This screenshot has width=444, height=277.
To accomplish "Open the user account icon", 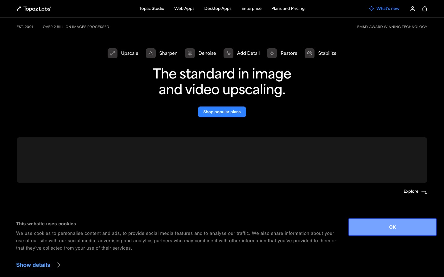I will [413, 9].
